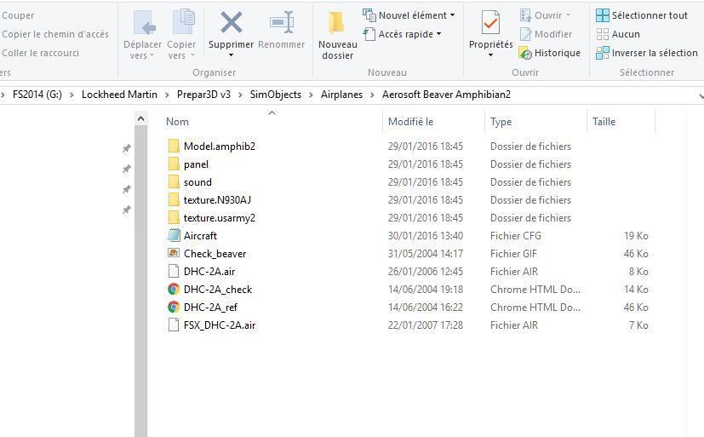Select the DHC-2A_ref file name
704x437 pixels.
pyautogui.click(x=210, y=308)
